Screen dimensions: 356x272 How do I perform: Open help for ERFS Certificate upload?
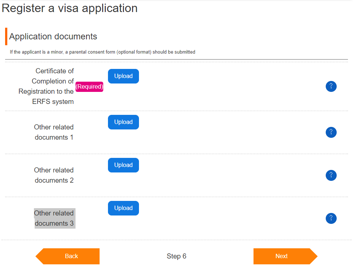click(x=331, y=86)
